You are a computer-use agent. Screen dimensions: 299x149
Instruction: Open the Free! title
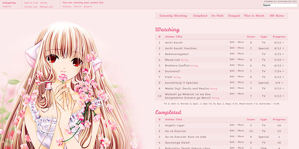[x=169, y=77]
